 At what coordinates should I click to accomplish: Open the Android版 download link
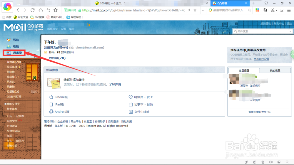62,112
